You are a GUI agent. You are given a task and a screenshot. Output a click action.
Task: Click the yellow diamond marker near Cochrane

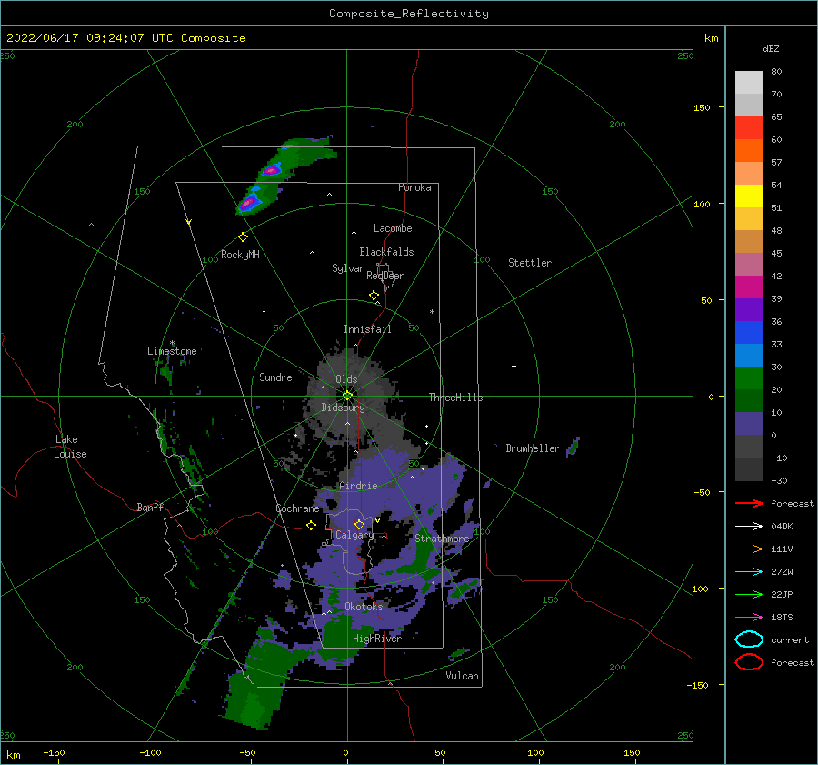click(312, 526)
